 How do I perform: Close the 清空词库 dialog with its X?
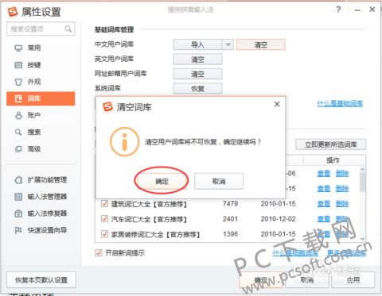click(277, 104)
